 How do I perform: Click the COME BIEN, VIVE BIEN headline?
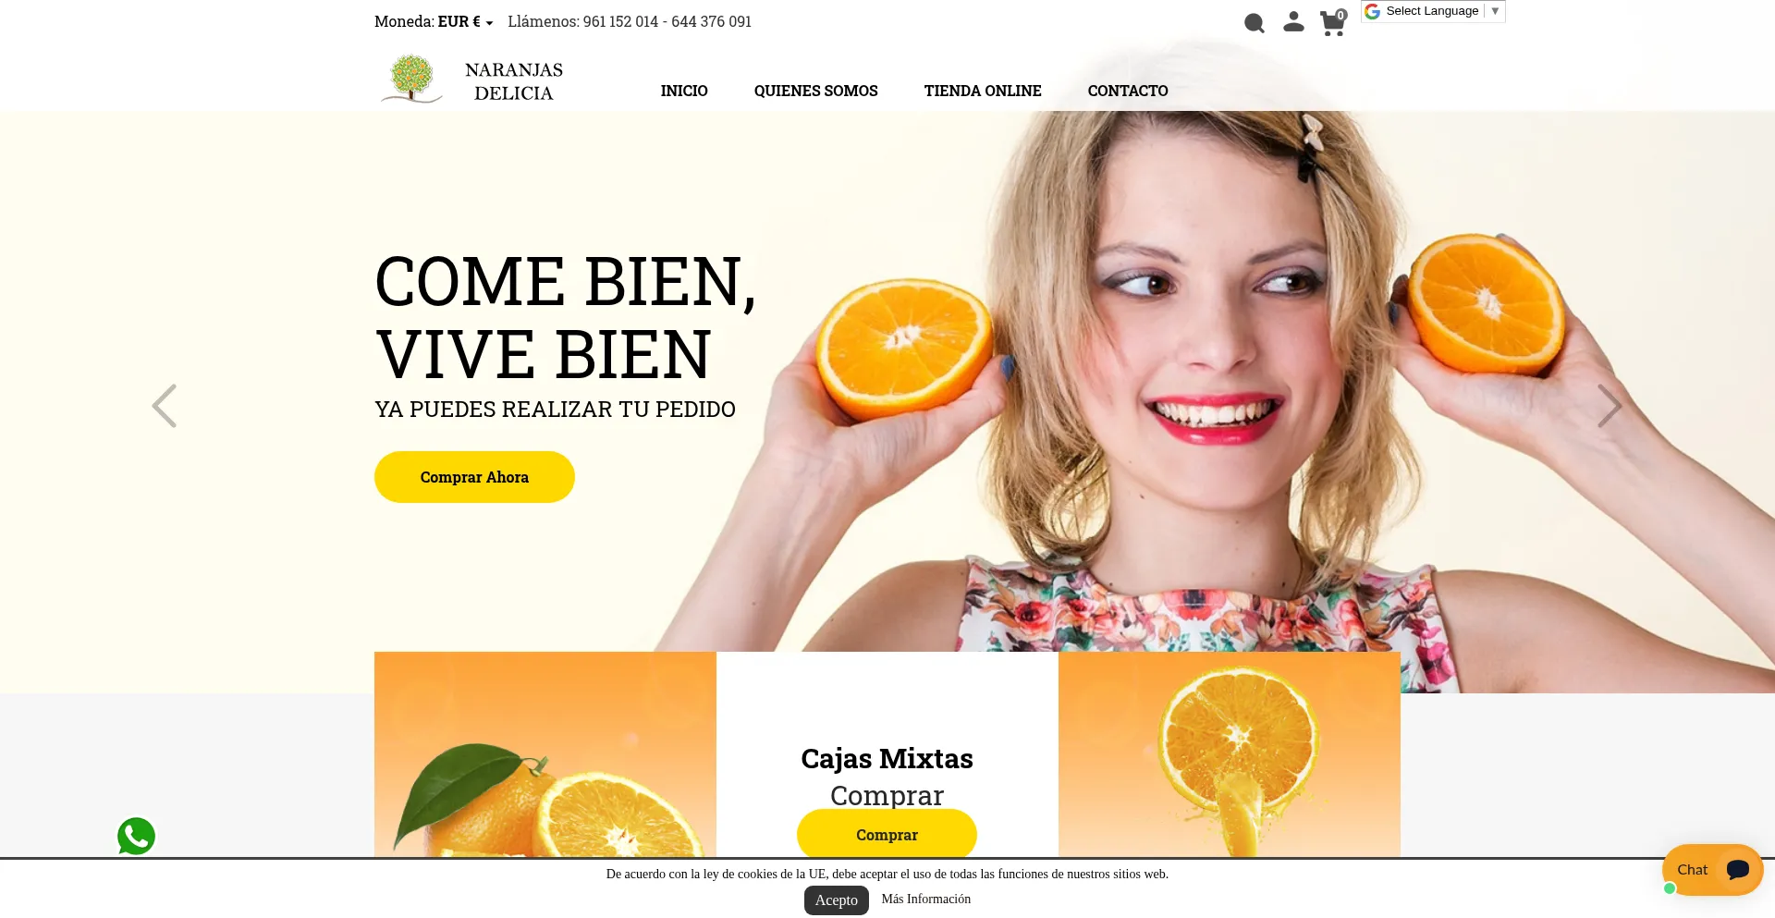click(x=566, y=318)
